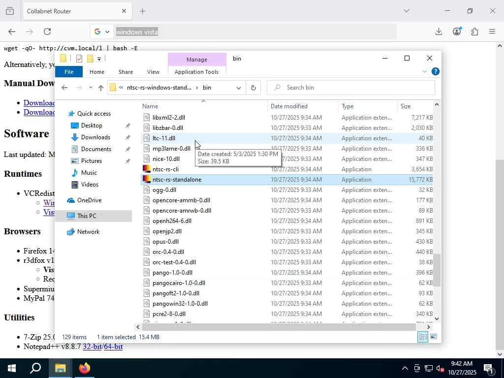Select ntsc-rs-standalone application icon
Screen dimensions: 504x378
(x=147, y=179)
